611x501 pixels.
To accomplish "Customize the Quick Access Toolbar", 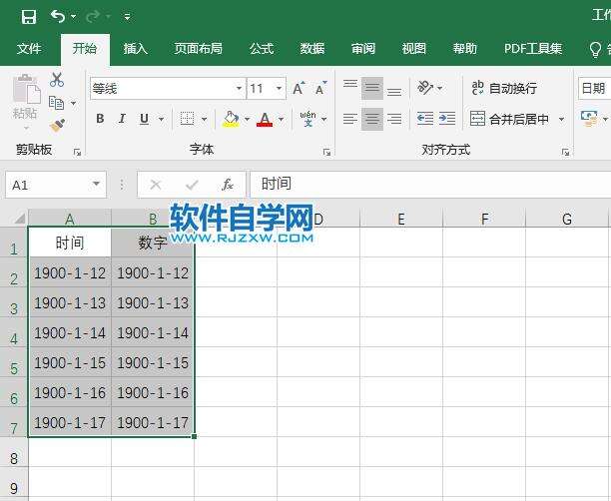I will point(127,17).
